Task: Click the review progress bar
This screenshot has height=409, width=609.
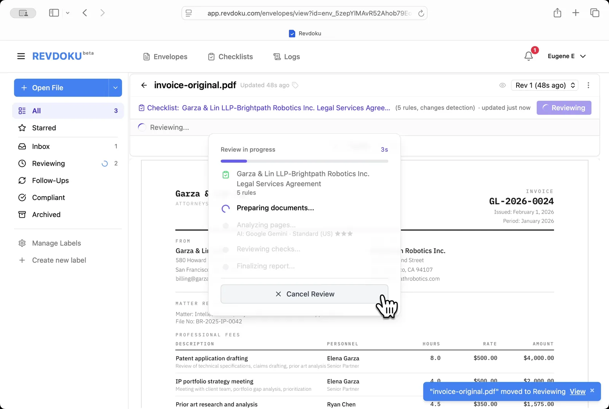Action: pyautogui.click(x=304, y=161)
